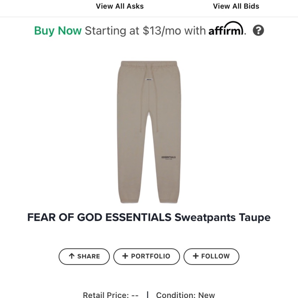This screenshot has width=298, height=298.
Task: Click the plus icon on Follow button
Action: coord(195,256)
